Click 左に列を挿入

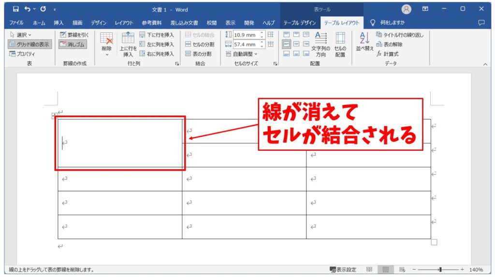tap(157, 44)
